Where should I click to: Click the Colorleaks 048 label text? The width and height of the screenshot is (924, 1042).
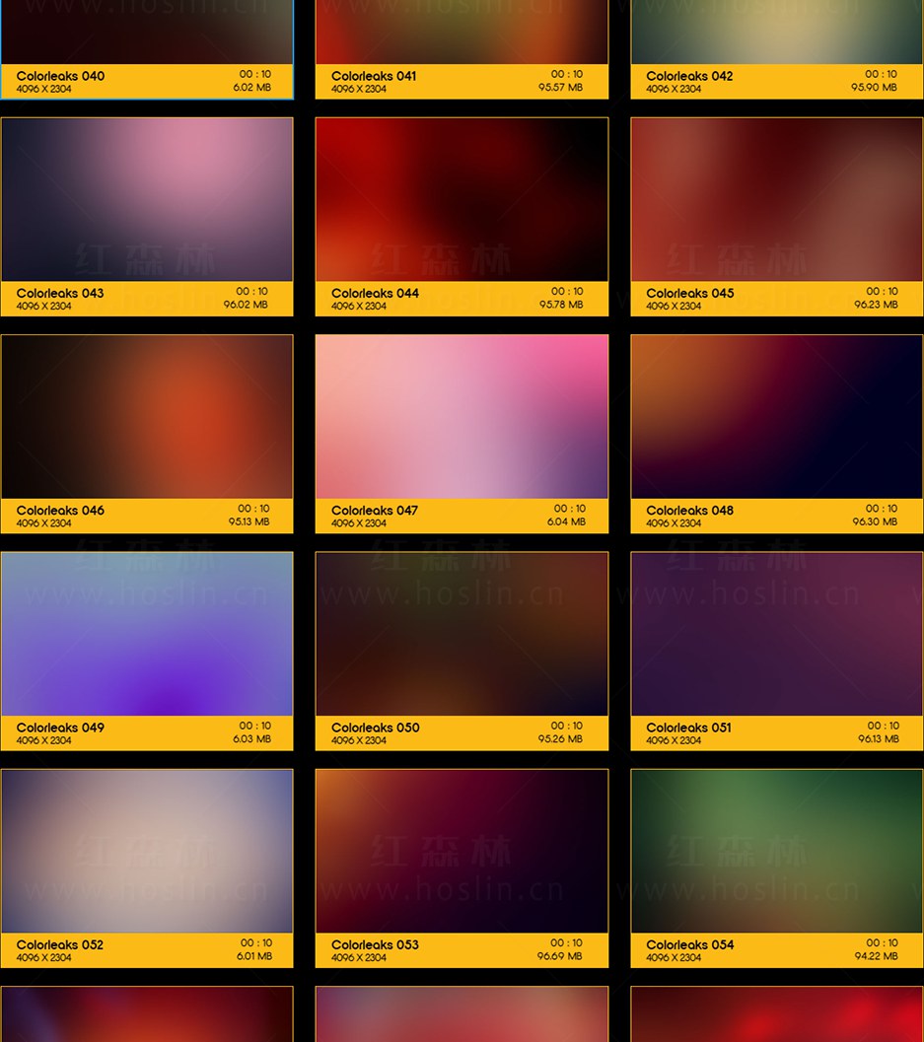point(690,511)
